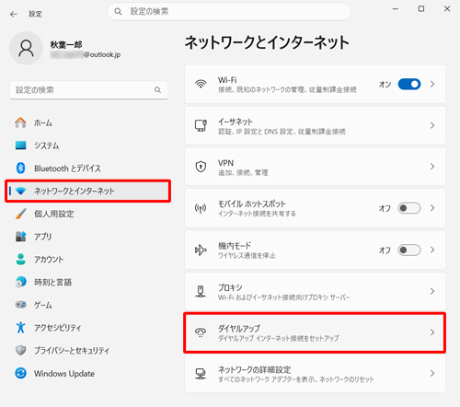
Task: Click the Ethernet monitor icon
Action: 201,125
